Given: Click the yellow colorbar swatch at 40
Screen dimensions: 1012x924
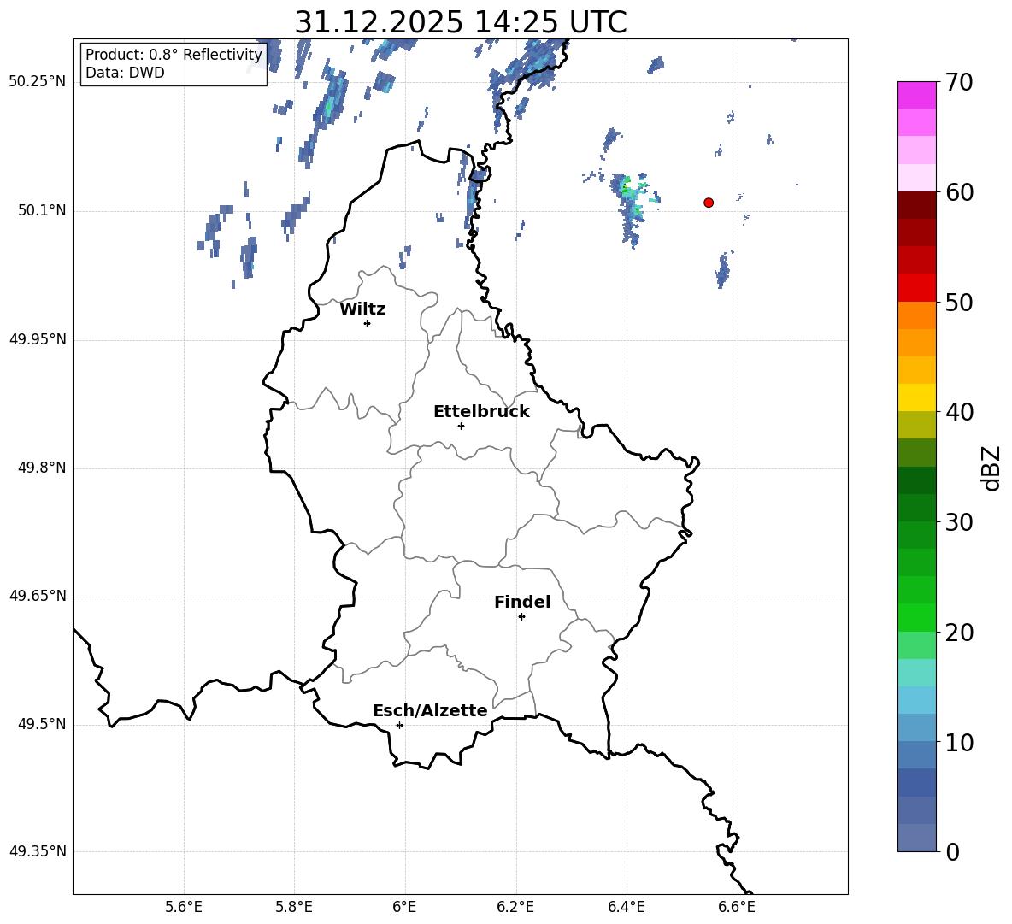Looking at the screenshot, I should (917, 397).
